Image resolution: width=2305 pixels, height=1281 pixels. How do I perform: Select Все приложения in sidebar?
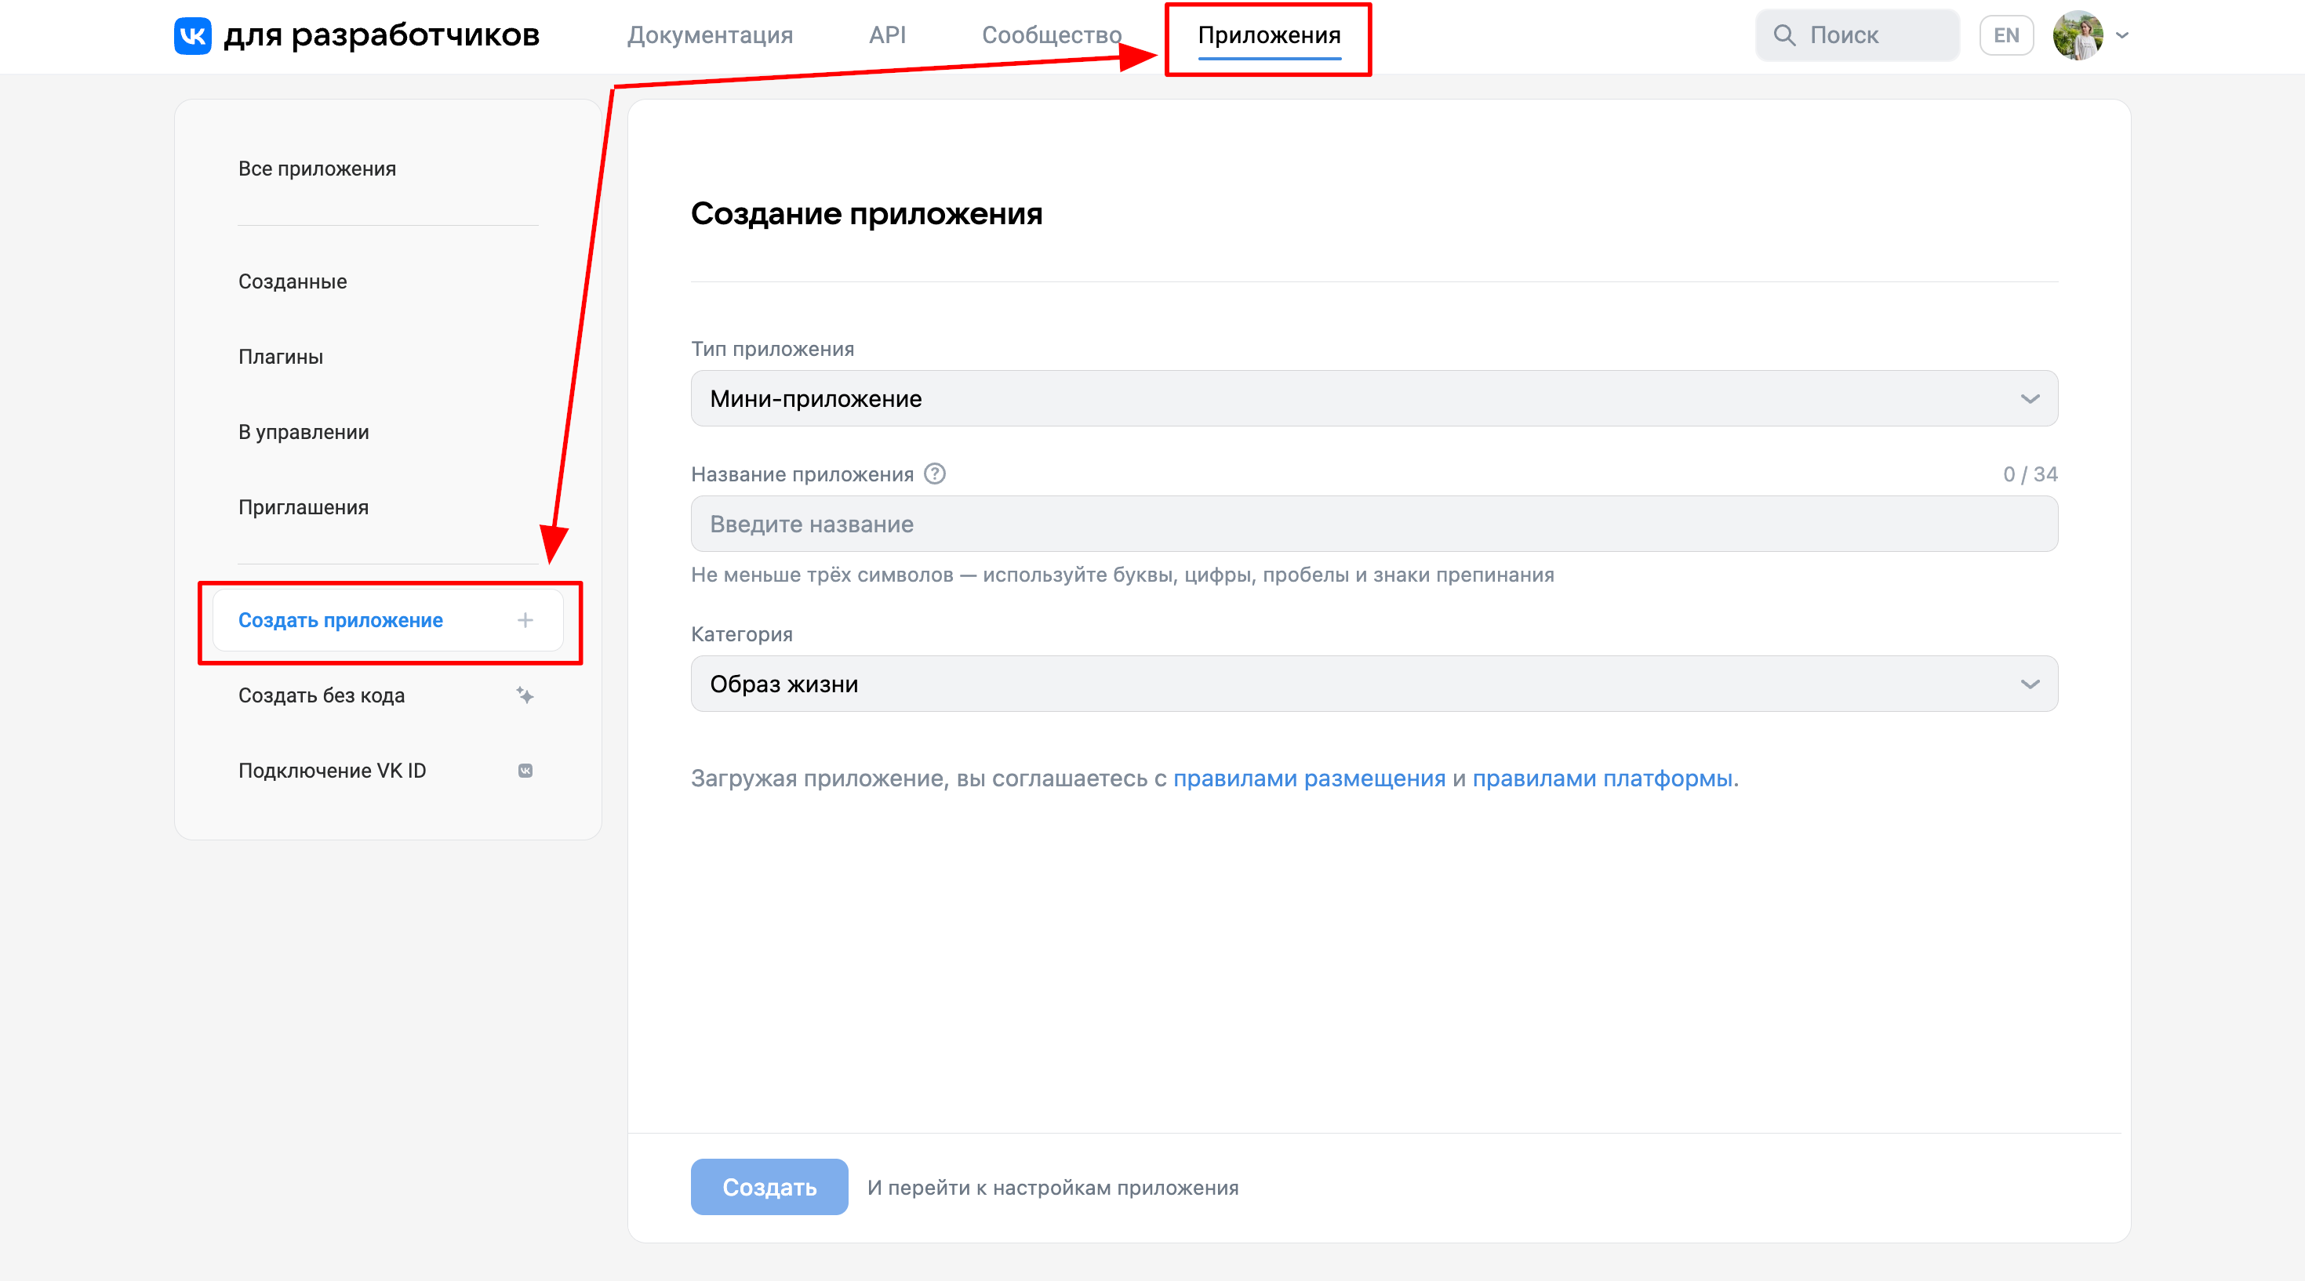tap(317, 169)
